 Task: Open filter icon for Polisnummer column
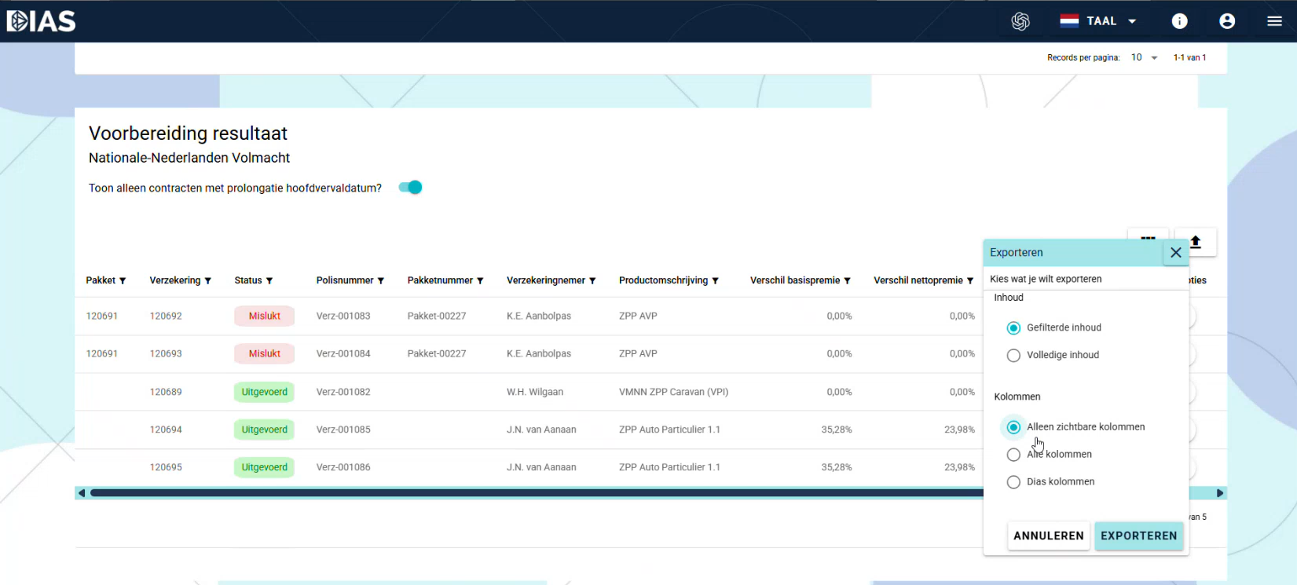[381, 281]
